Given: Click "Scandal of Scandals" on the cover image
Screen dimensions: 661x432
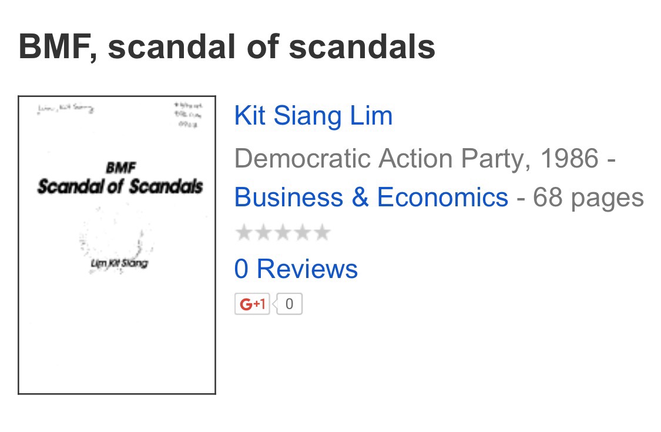Looking at the screenshot, I should (x=120, y=187).
